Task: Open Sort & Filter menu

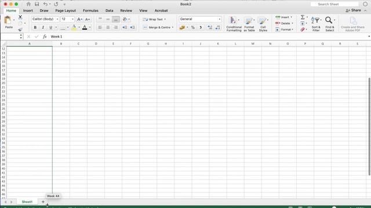Action: 316,24
